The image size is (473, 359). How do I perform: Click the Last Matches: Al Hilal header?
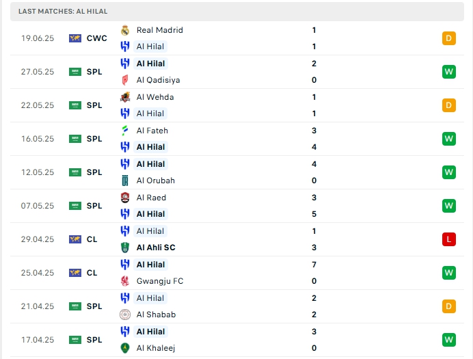coord(63,12)
